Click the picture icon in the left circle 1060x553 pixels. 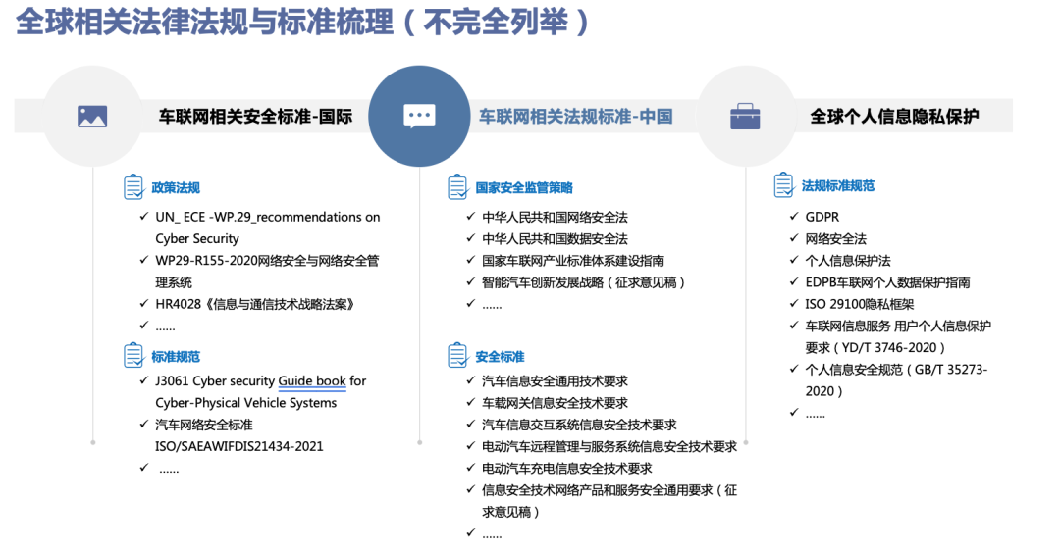pyautogui.click(x=92, y=117)
